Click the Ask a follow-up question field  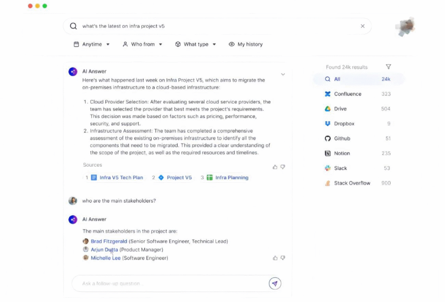(x=169, y=284)
